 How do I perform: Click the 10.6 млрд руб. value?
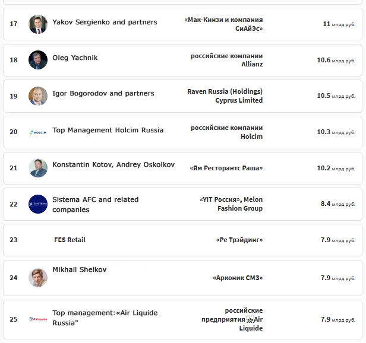pos(336,60)
